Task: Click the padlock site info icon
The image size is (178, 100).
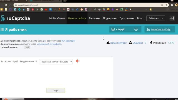Action: tap(16, 5)
